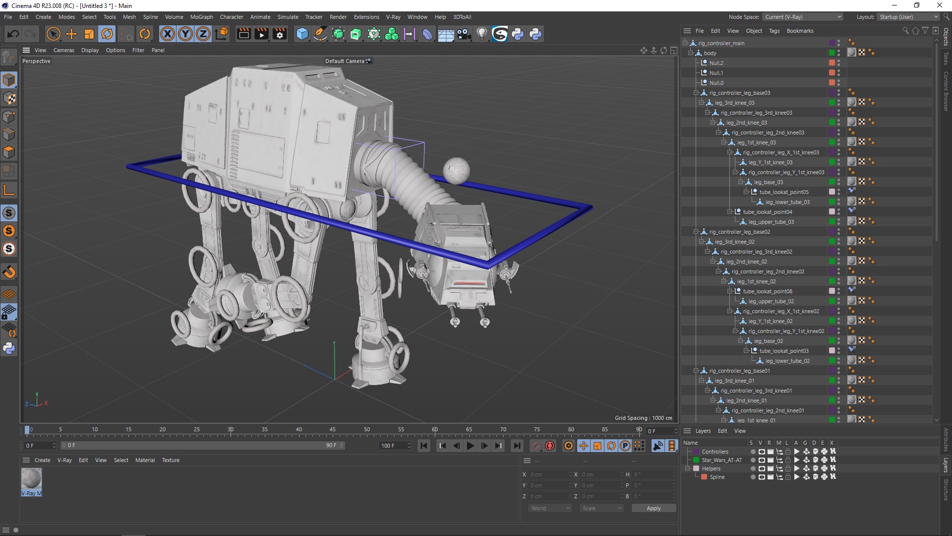Image resolution: width=952 pixels, height=536 pixels.
Task: Go to end of animation
Action: click(x=517, y=446)
